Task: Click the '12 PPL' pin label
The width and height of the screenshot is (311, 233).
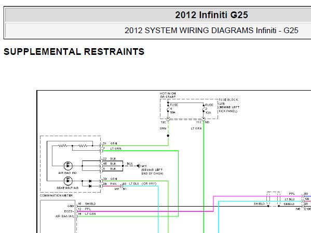Action: coord(84,209)
